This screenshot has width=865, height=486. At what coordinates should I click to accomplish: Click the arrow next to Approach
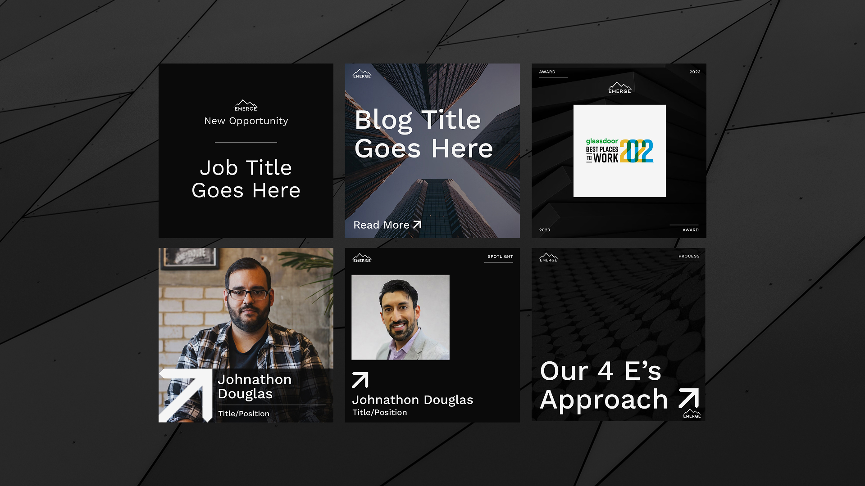click(689, 398)
